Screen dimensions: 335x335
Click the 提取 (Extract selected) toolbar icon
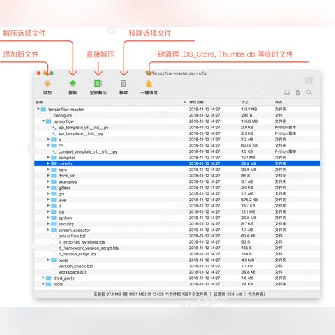point(73,83)
